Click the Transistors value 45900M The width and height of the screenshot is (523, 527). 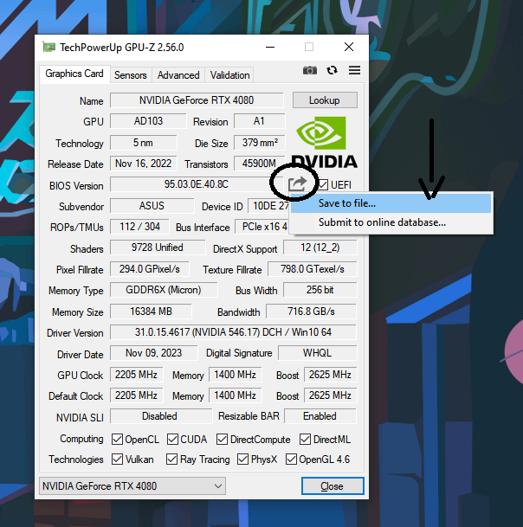(259, 164)
